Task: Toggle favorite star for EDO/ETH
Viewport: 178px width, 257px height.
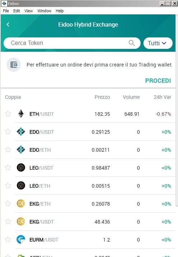Action: coord(8,150)
